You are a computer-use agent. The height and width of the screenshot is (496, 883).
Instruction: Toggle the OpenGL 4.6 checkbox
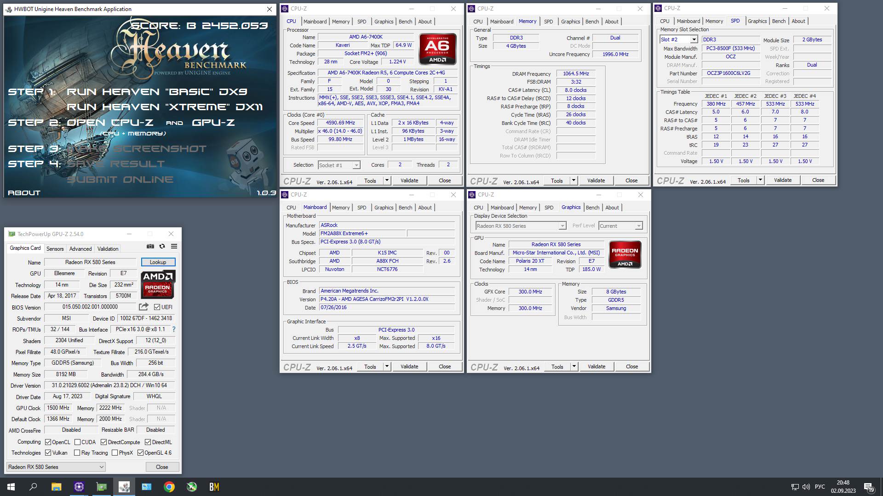point(140,452)
